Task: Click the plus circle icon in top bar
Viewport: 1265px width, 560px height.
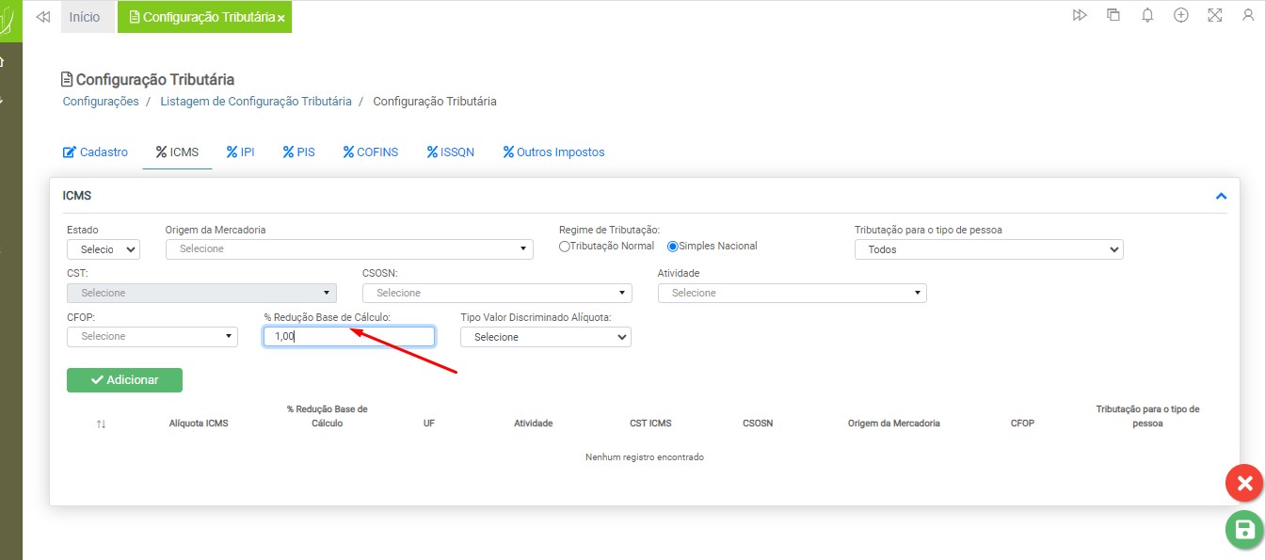Action: pyautogui.click(x=1180, y=16)
